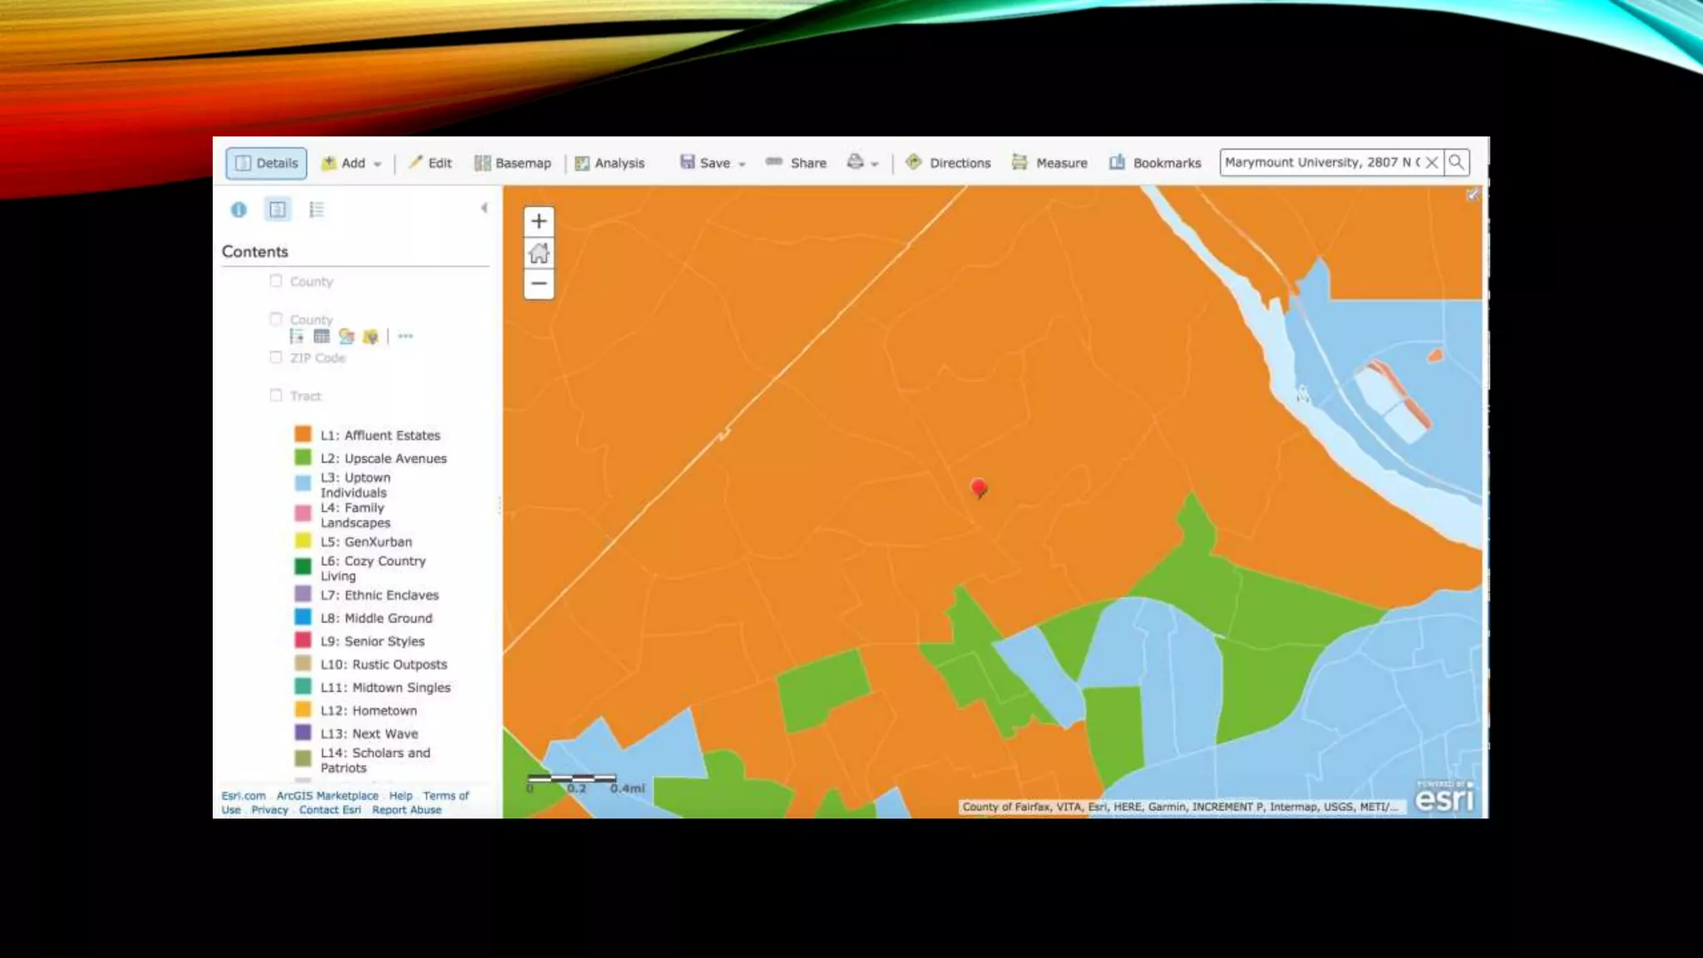Click the home default extent button
The height and width of the screenshot is (958, 1703).
click(x=539, y=253)
